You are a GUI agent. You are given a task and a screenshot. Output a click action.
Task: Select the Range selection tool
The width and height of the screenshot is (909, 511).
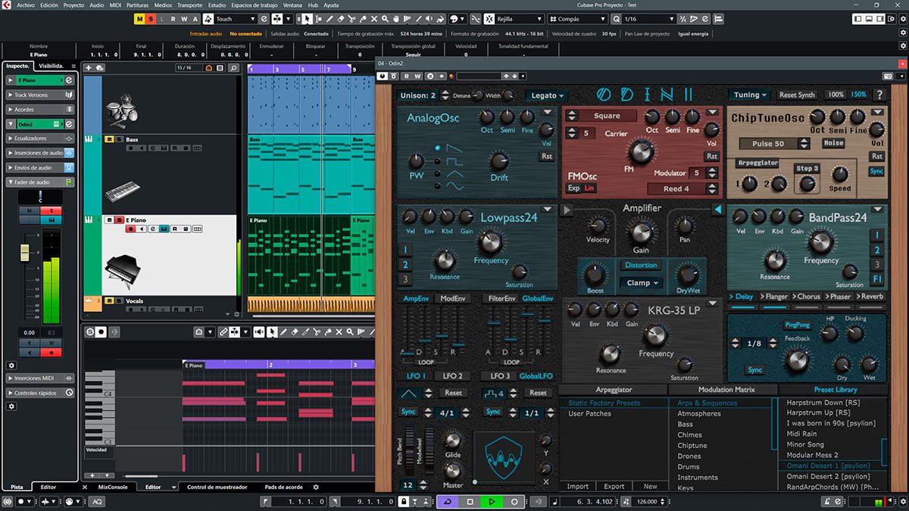tap(319, 18)
